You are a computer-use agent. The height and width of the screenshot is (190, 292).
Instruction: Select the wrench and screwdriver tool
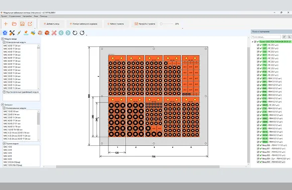(12, 33)
